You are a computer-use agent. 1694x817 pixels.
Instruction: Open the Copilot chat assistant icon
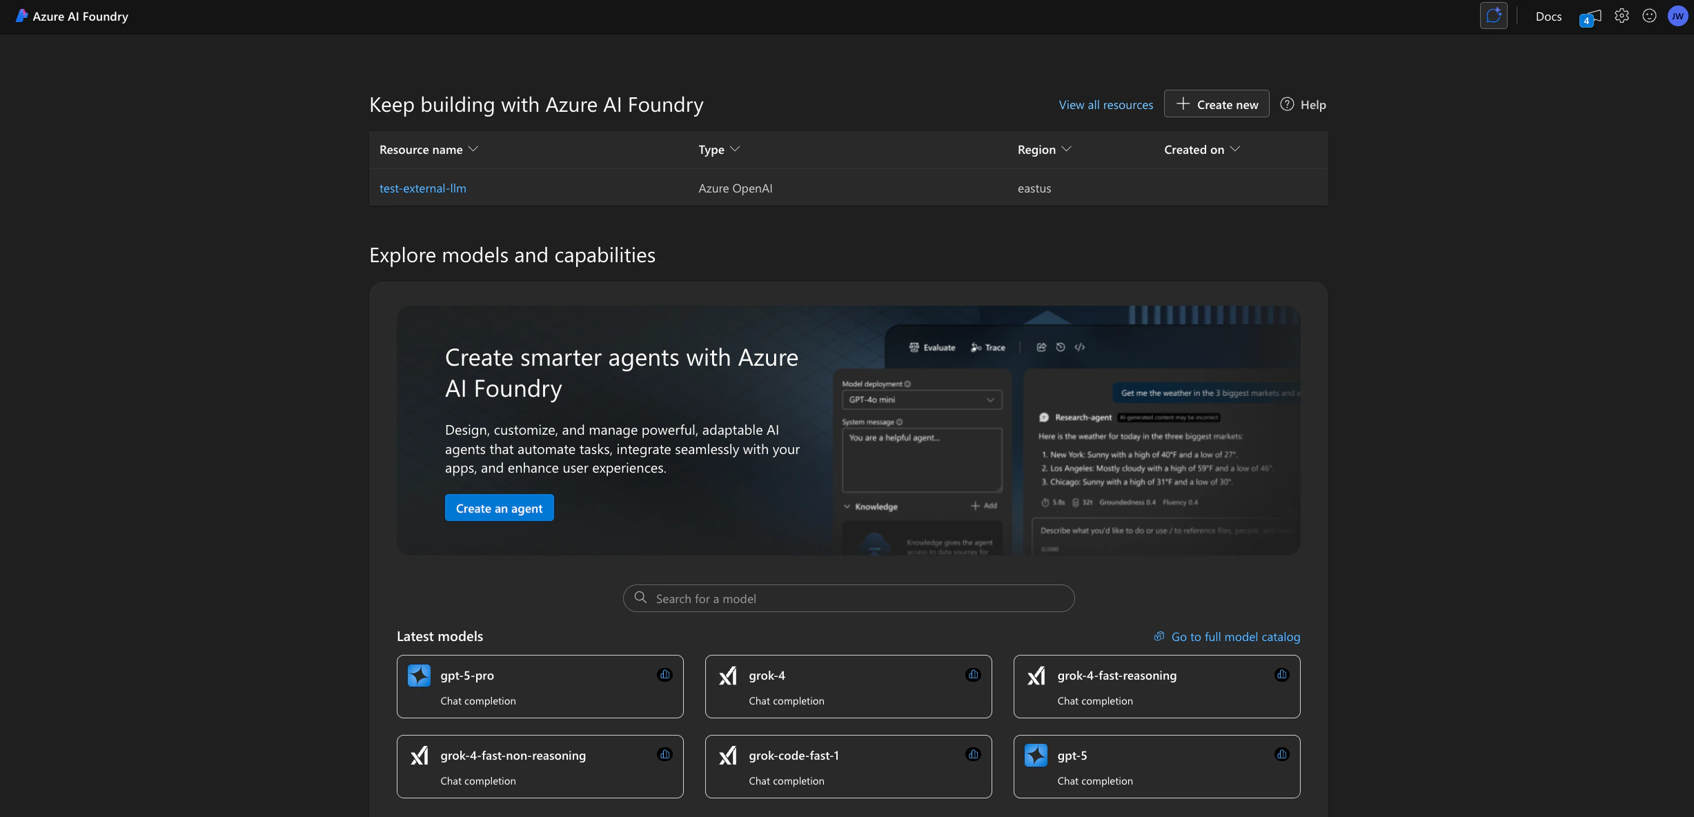pos(1493,15)
